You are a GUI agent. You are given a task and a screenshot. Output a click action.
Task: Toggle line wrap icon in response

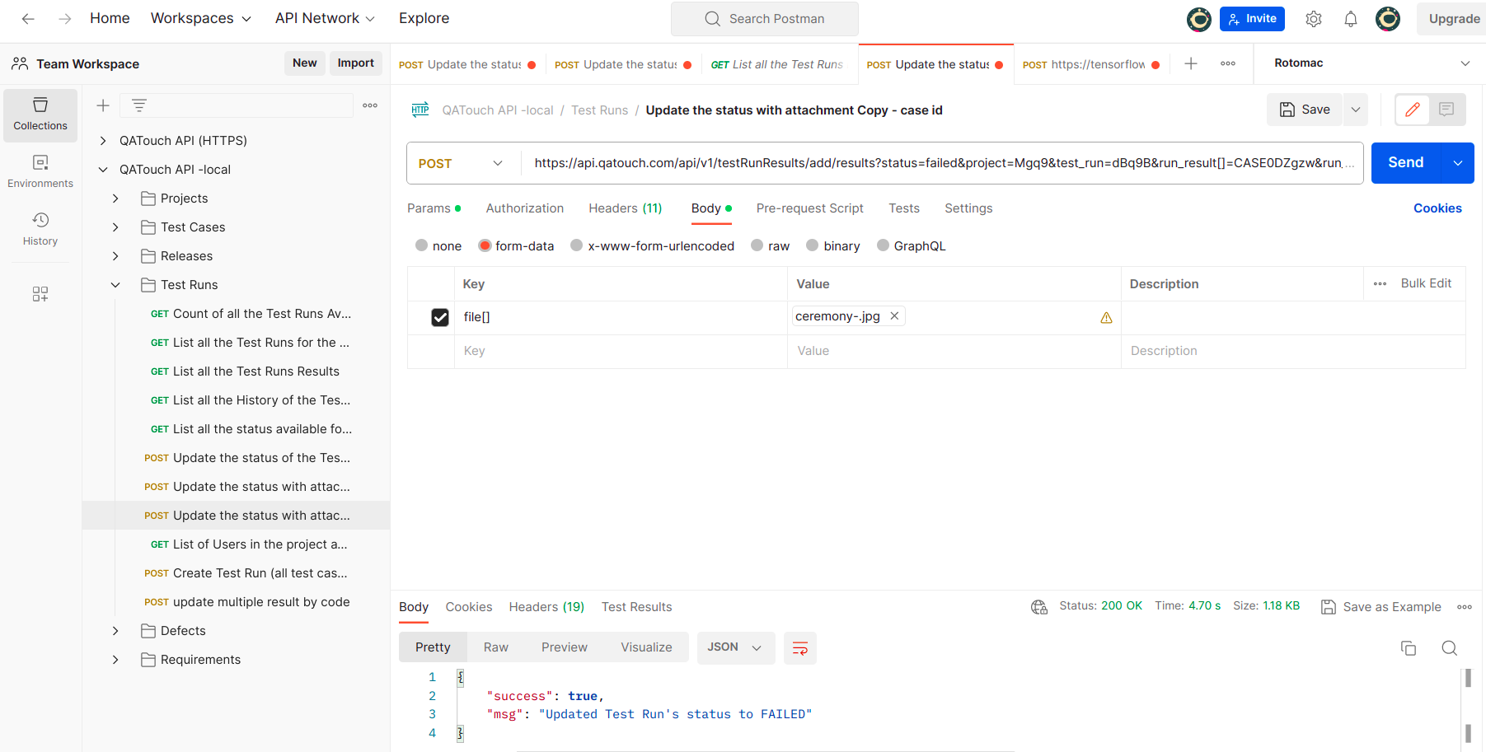tap(799, 648)
